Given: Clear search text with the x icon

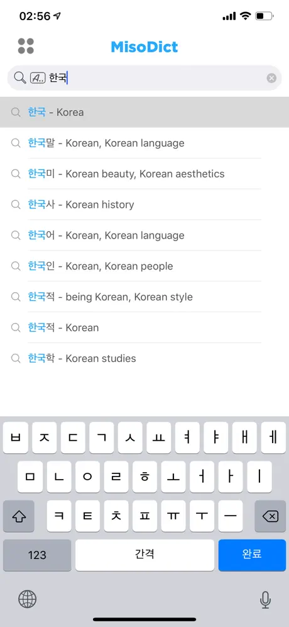Looking at the screenshot, I should [271, 78].
